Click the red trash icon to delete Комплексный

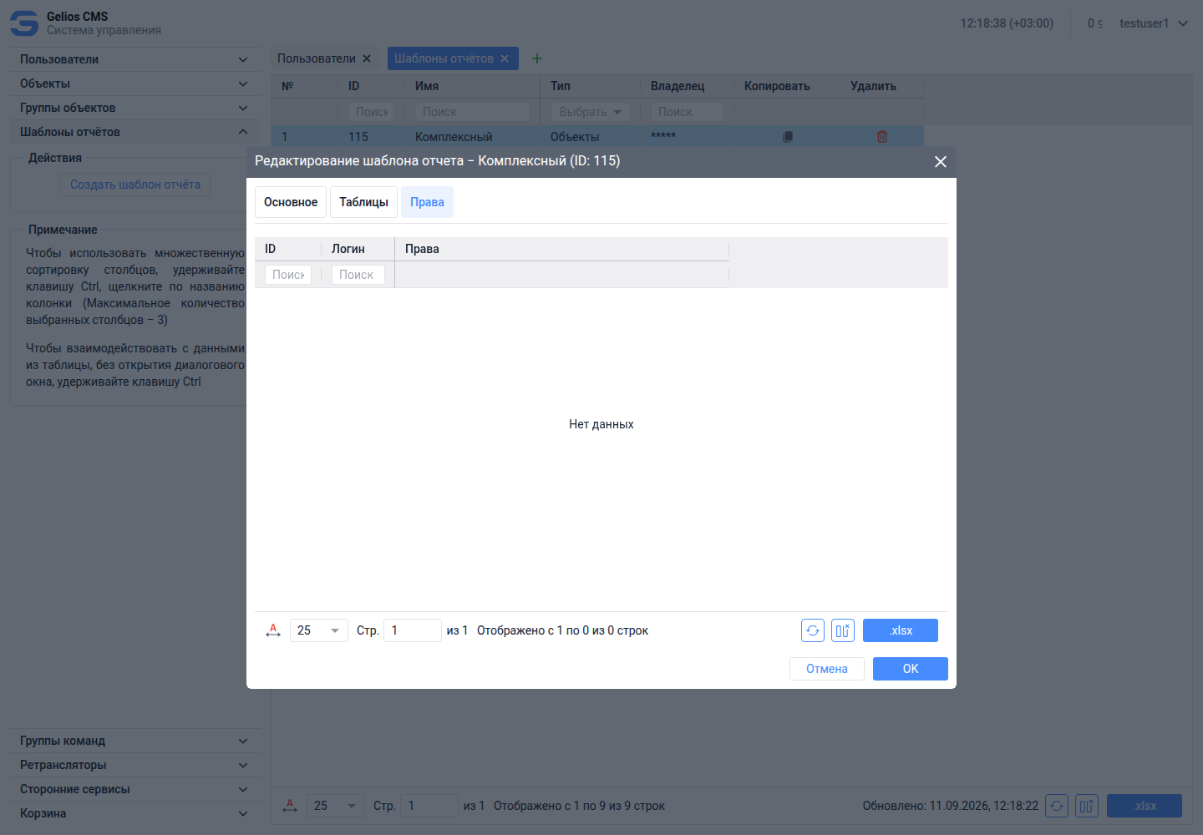pos(882,136)
